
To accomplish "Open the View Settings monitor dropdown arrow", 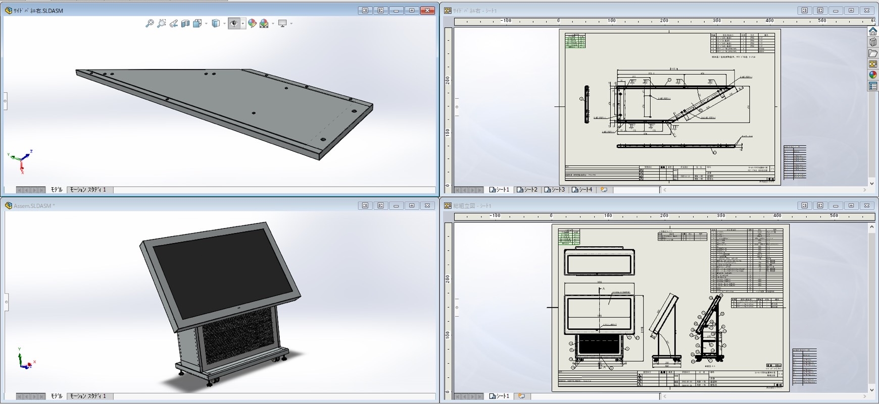I will click(x=291, y=23).
